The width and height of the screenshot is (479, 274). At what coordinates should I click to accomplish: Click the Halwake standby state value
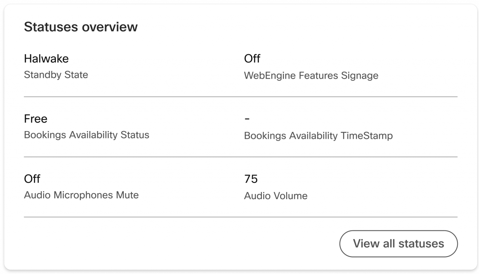tap(46, 59)
